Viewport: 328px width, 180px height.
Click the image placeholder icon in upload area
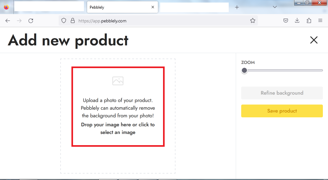(x=118, y=81)
